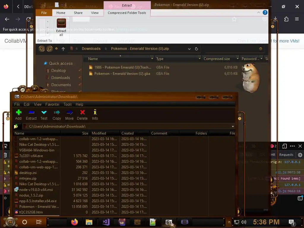Toggle the devtools Requests filter
Image resolution: width=304 pixels, height=228 pixels.
coord(286,155)
